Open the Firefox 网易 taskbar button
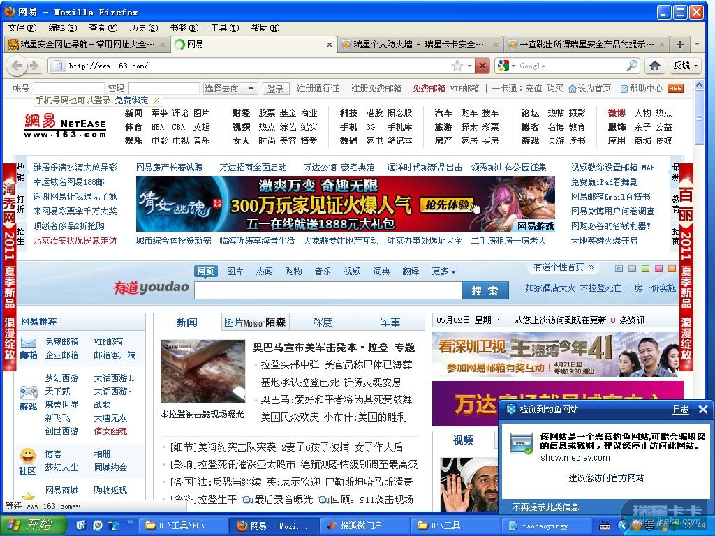 (x=273, y=526)
